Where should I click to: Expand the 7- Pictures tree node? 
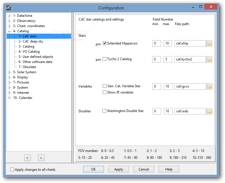pyautogui.click(x=10, y=83)
